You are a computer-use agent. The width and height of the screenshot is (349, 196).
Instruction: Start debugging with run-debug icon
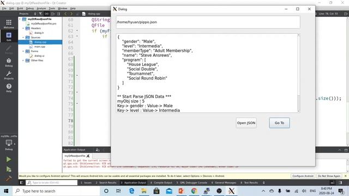click(x=9, y=169)
